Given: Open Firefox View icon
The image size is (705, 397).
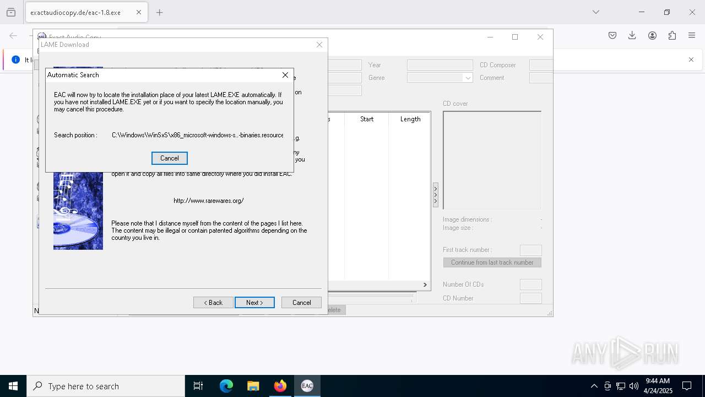Looking at the screenshot, I should click(x=11, y=12).
